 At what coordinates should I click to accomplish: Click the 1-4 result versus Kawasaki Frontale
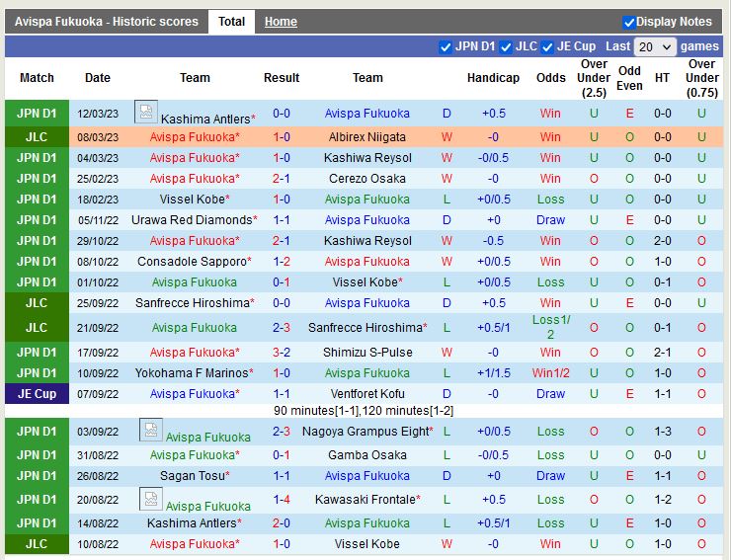click(282, 500)
